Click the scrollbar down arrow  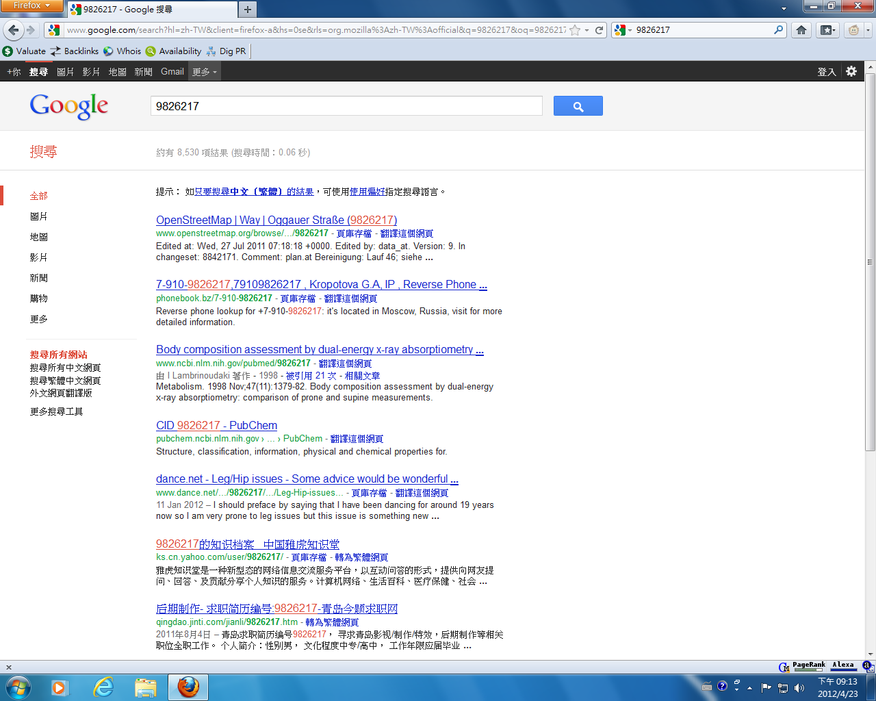coord(870,654)
